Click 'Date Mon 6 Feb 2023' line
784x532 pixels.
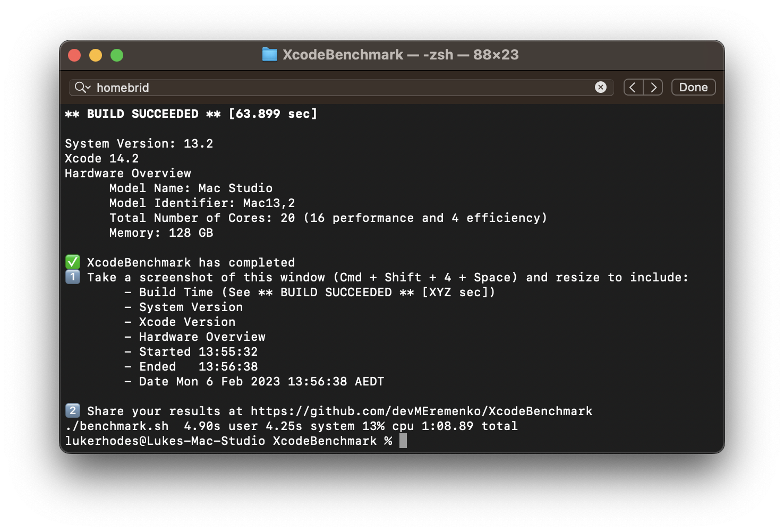tap(254, 381)
